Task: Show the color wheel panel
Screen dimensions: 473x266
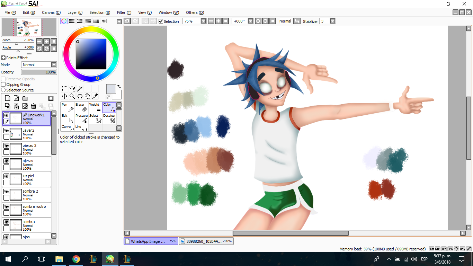Action: click(x=64, y=21)
